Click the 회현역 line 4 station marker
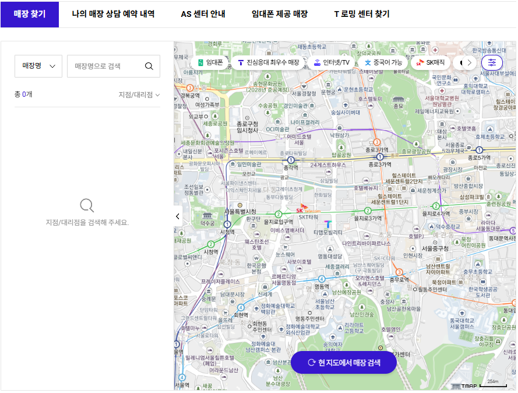Image resolution: width=518 pixels, height=393 pixels. click(241, 307)
